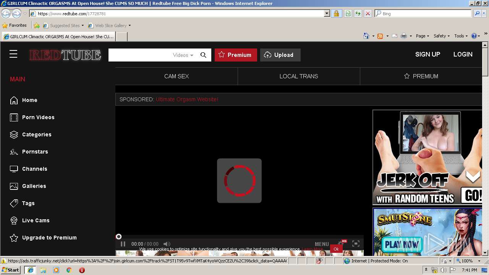
Task: Click the Favorites button
Action: point(15,26)
